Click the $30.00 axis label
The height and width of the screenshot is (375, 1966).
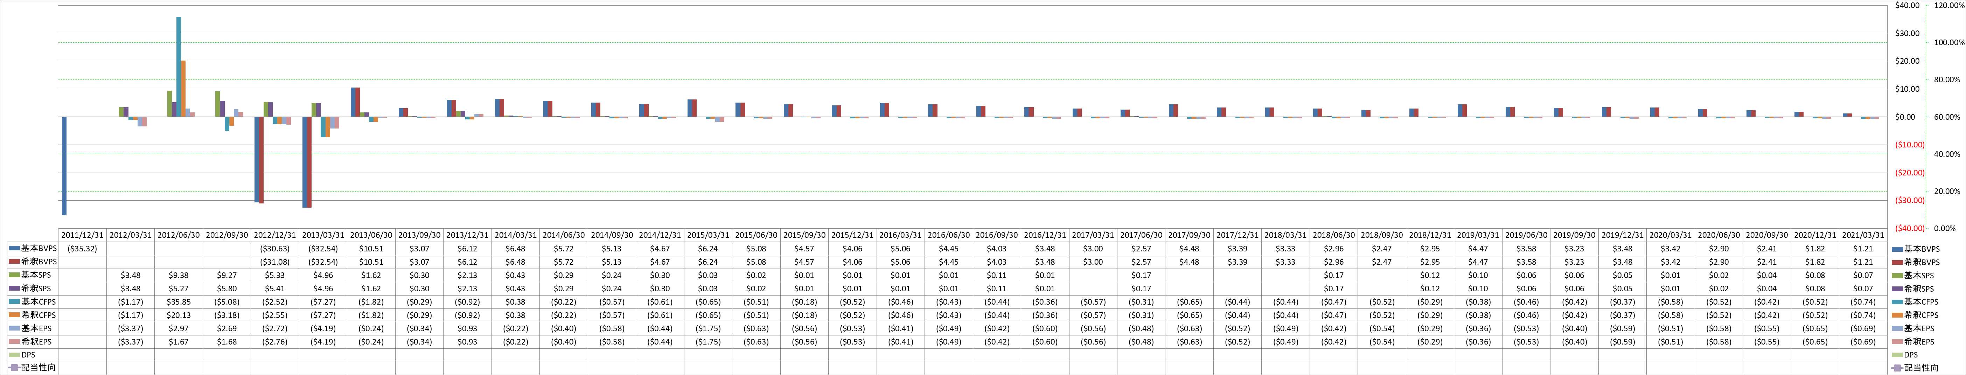[x=1907, y=34]
